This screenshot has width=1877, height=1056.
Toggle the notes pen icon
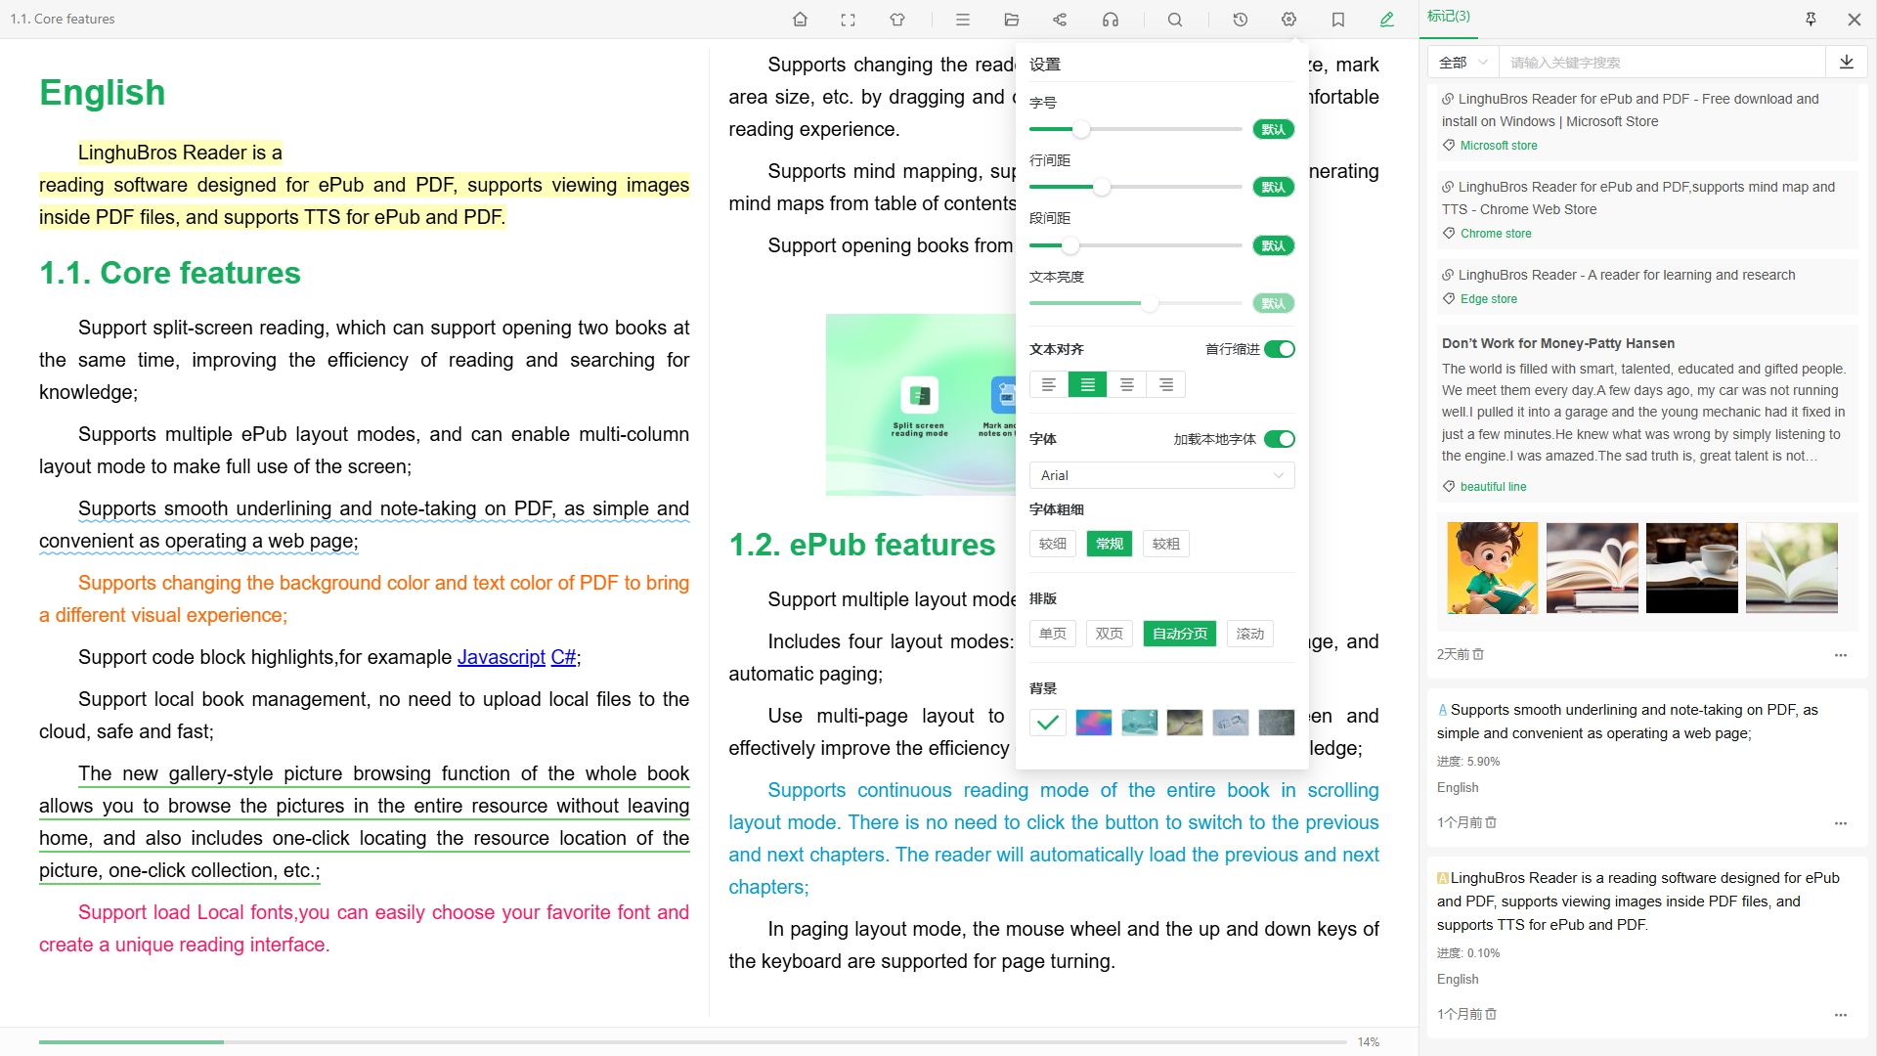click(1386, 20)
